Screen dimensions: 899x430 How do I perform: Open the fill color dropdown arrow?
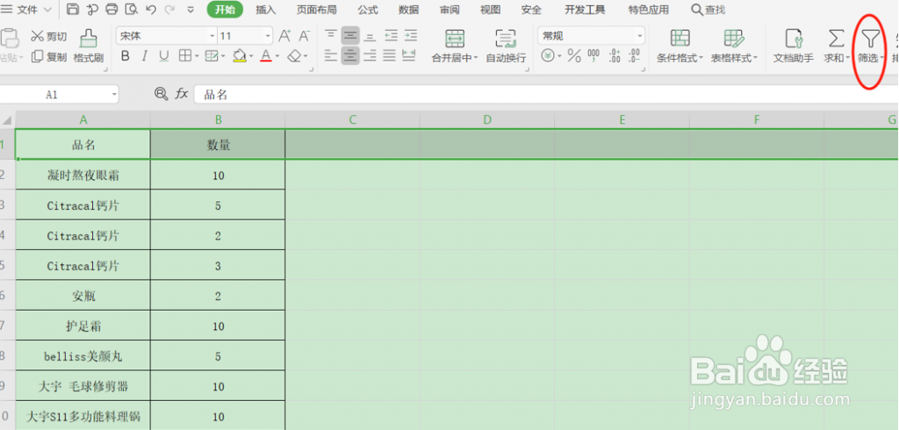[x=250, y=56]
